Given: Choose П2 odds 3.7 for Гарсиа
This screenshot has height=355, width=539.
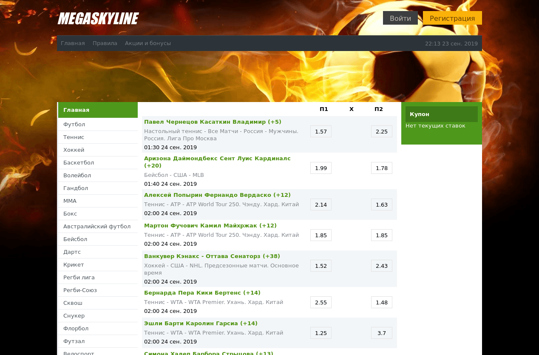Looking at the screenshot, I should 381,333.
